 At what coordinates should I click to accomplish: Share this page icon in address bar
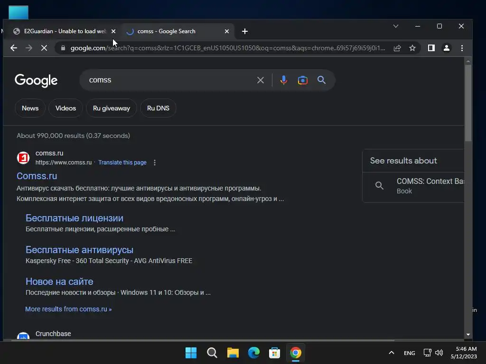[x=397, y=48]
